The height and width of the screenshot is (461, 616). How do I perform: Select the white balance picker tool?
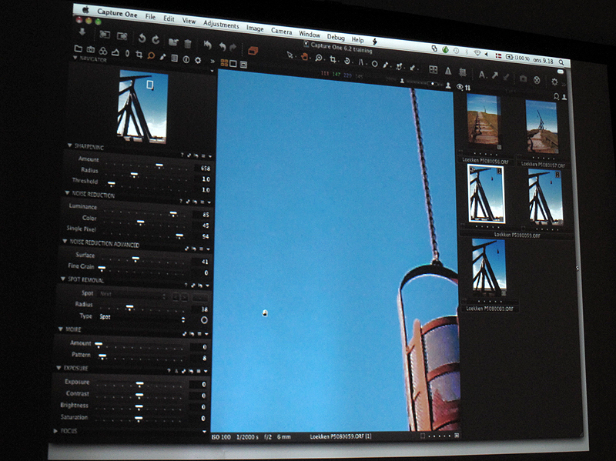pyautogui.click(x=386, y=65)
